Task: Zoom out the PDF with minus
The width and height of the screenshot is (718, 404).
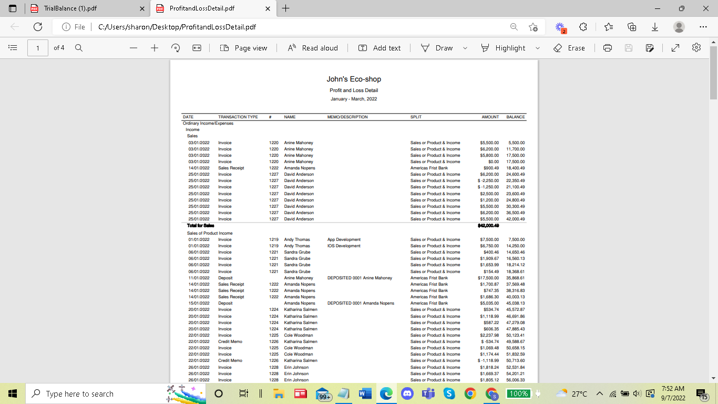Action: (134, 48)
